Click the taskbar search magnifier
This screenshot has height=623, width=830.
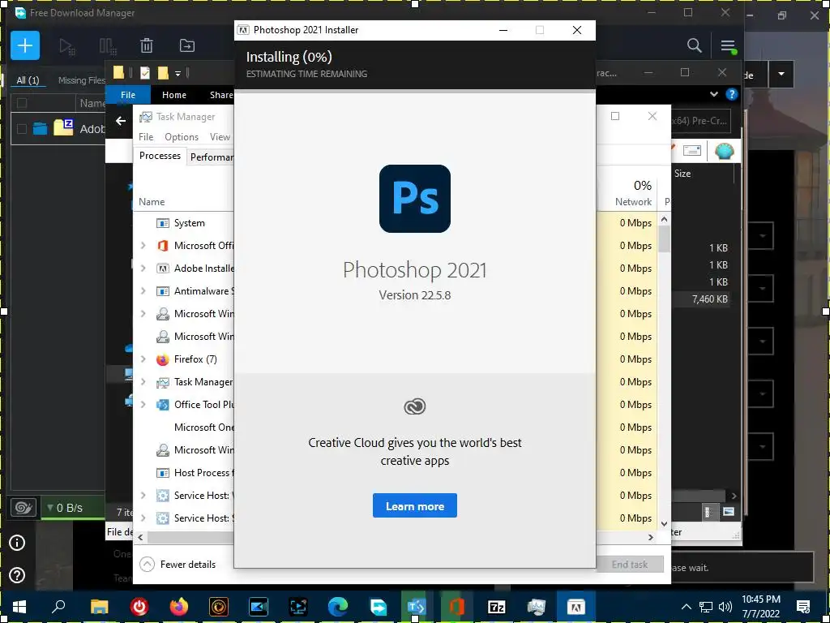(58, 607)
